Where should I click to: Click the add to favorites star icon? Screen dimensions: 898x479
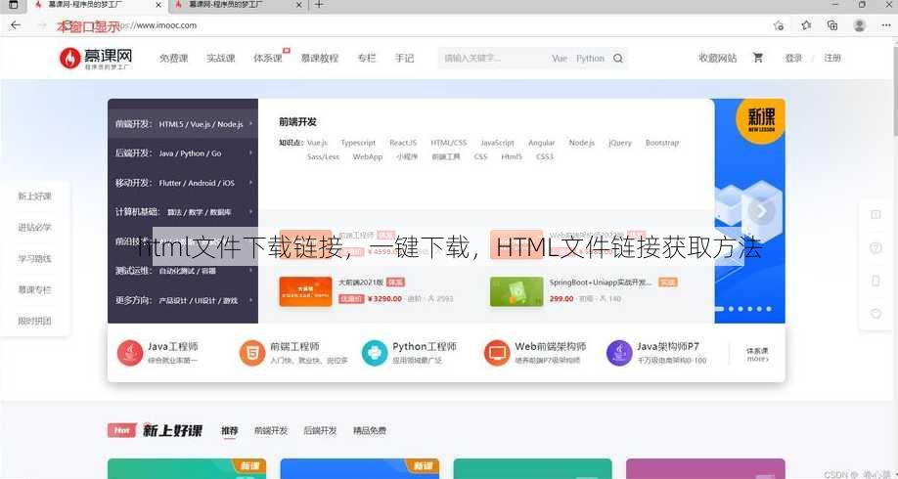[x=779, y=25]
